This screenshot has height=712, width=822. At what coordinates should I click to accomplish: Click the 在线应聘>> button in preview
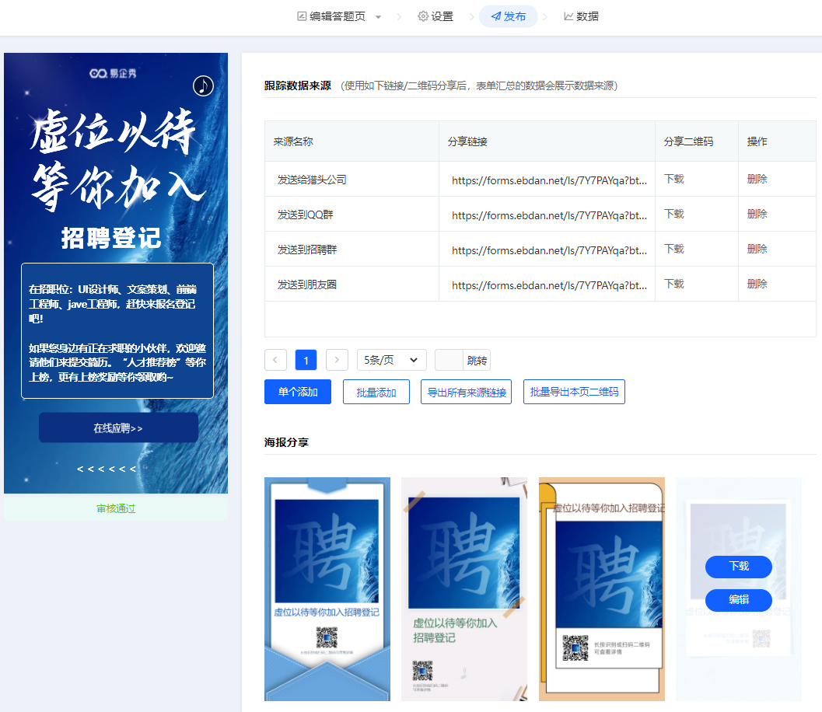coord(118,428)
